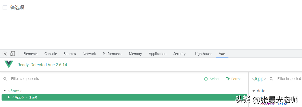The width and height of the screenshot is (302, 107).
Task: Click the search icon beside Filter components
Action: click(x=5, y=79)
